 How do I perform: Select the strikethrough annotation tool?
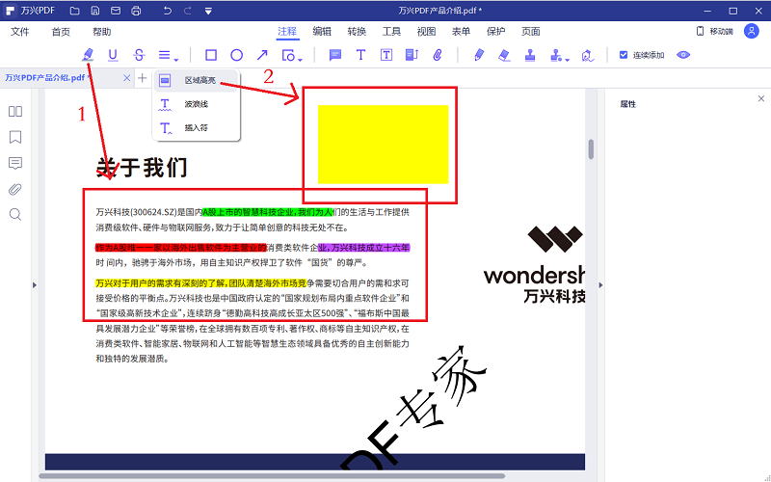click(x=139, y=55)
